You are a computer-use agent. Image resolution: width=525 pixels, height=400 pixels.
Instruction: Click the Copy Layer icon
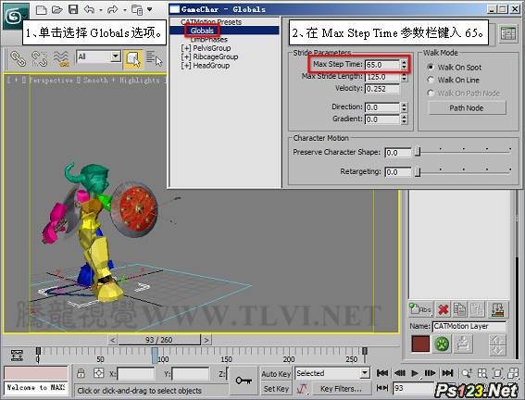click(459, 309)
